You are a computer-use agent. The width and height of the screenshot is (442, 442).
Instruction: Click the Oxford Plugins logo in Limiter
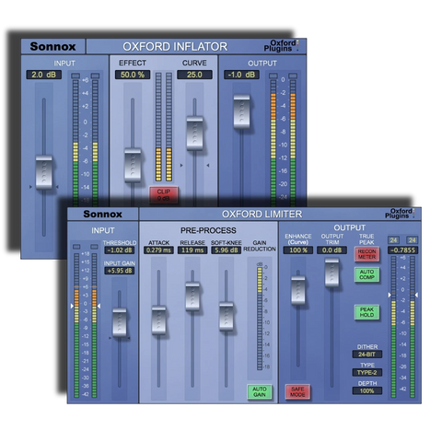[400, 213]
